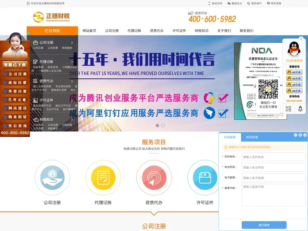Expand 财税知识 sidebar category arrow
The width and height of the screenshot is (308, 231).
pos(72,119)
